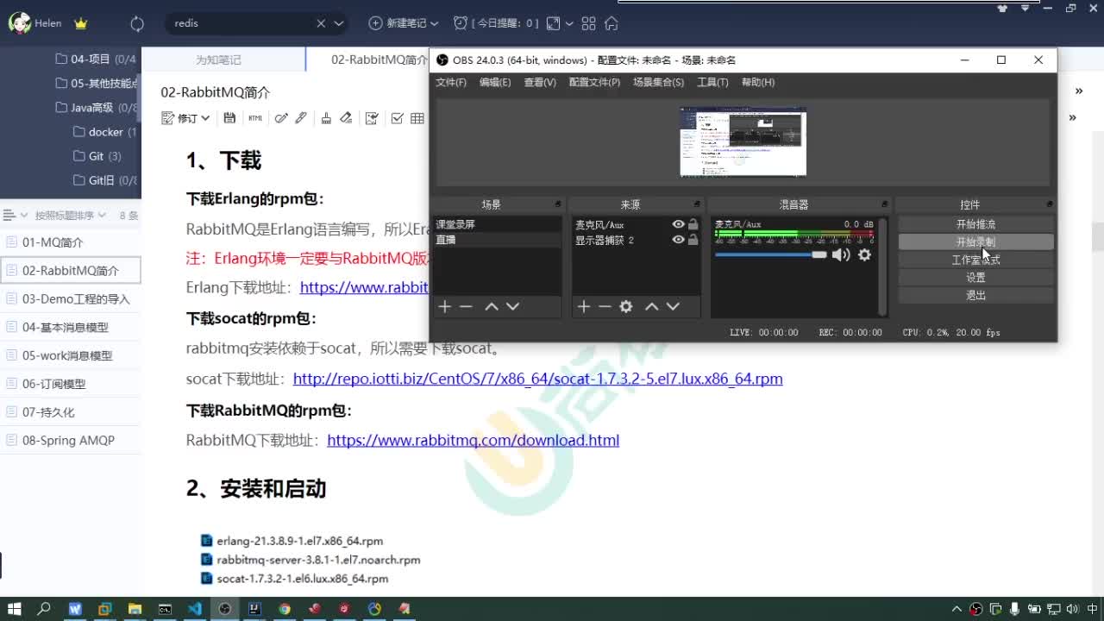The height and width of the screenshot is (621, 1104).
Task: Click the fullscreen expand icon in top bar
Action: 553,23
